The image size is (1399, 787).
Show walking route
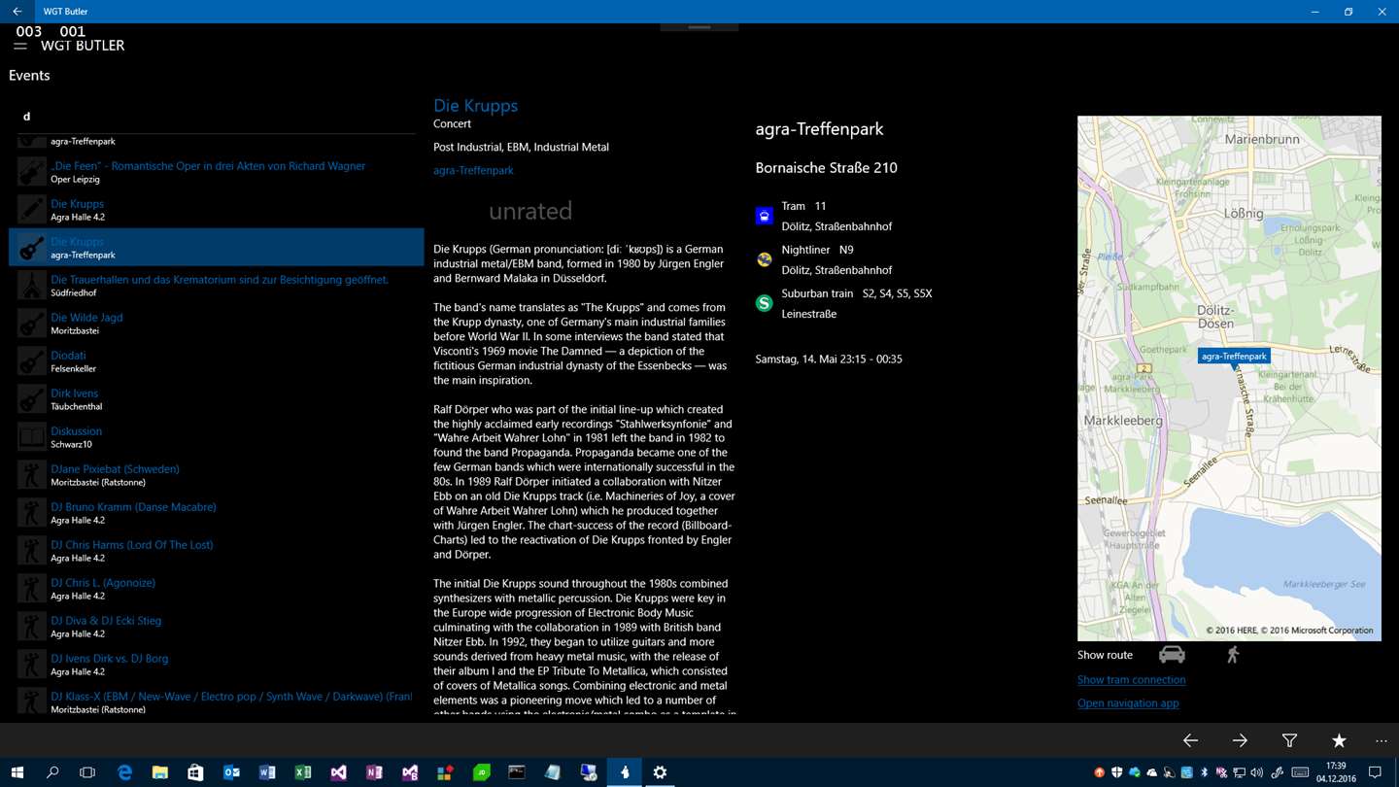pyautogui.click(x=1232, y=655)
